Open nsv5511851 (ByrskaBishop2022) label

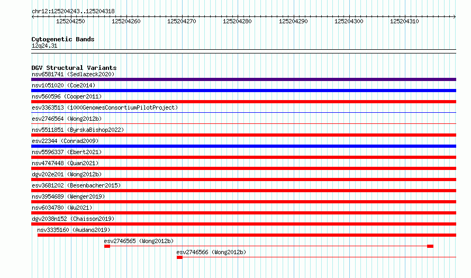coord(78,130)
